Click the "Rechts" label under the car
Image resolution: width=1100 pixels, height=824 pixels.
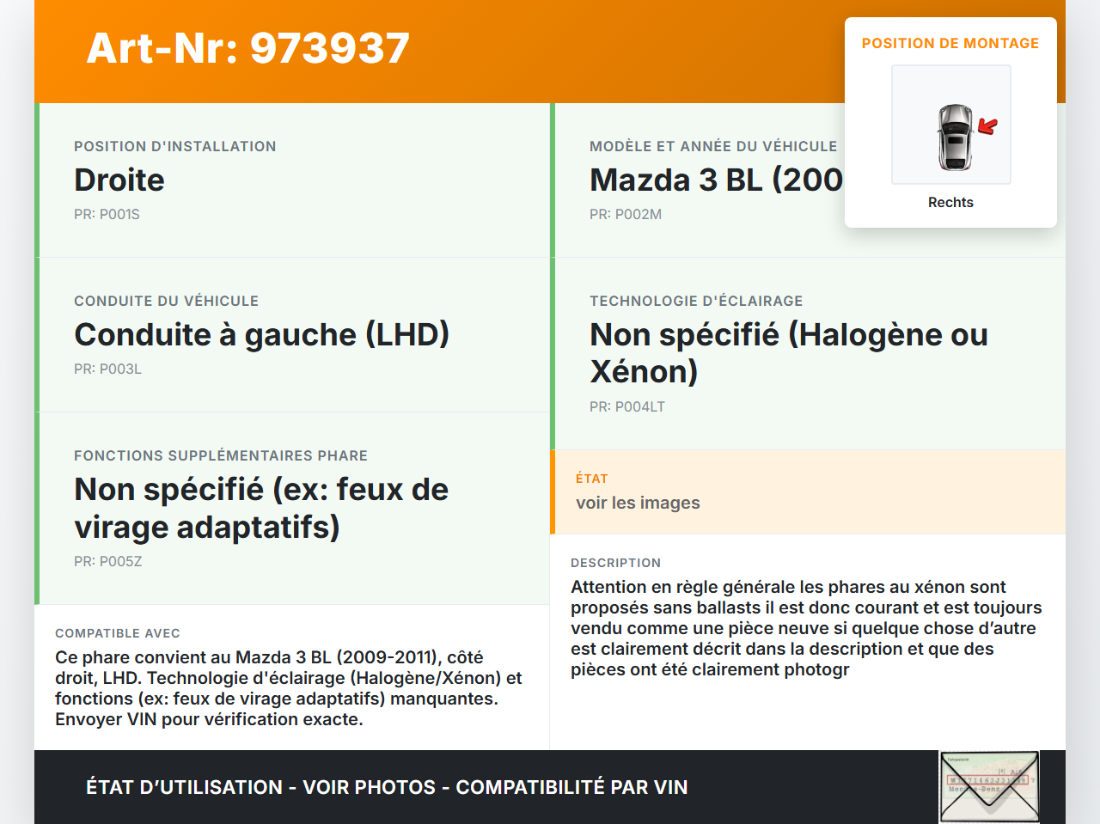[950, 202]
